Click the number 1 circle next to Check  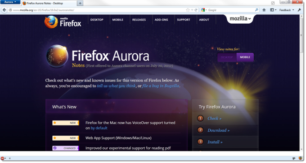[200, 118]
